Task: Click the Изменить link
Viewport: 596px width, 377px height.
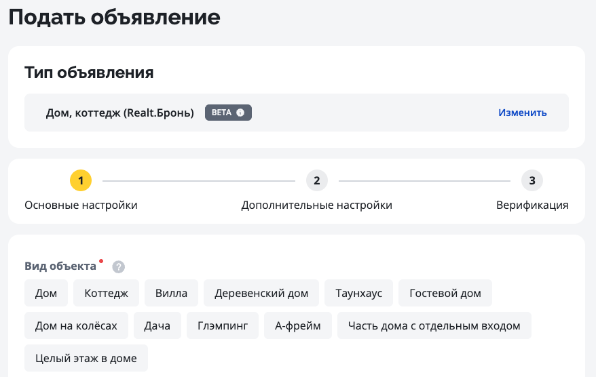Action: click(522, 113)
